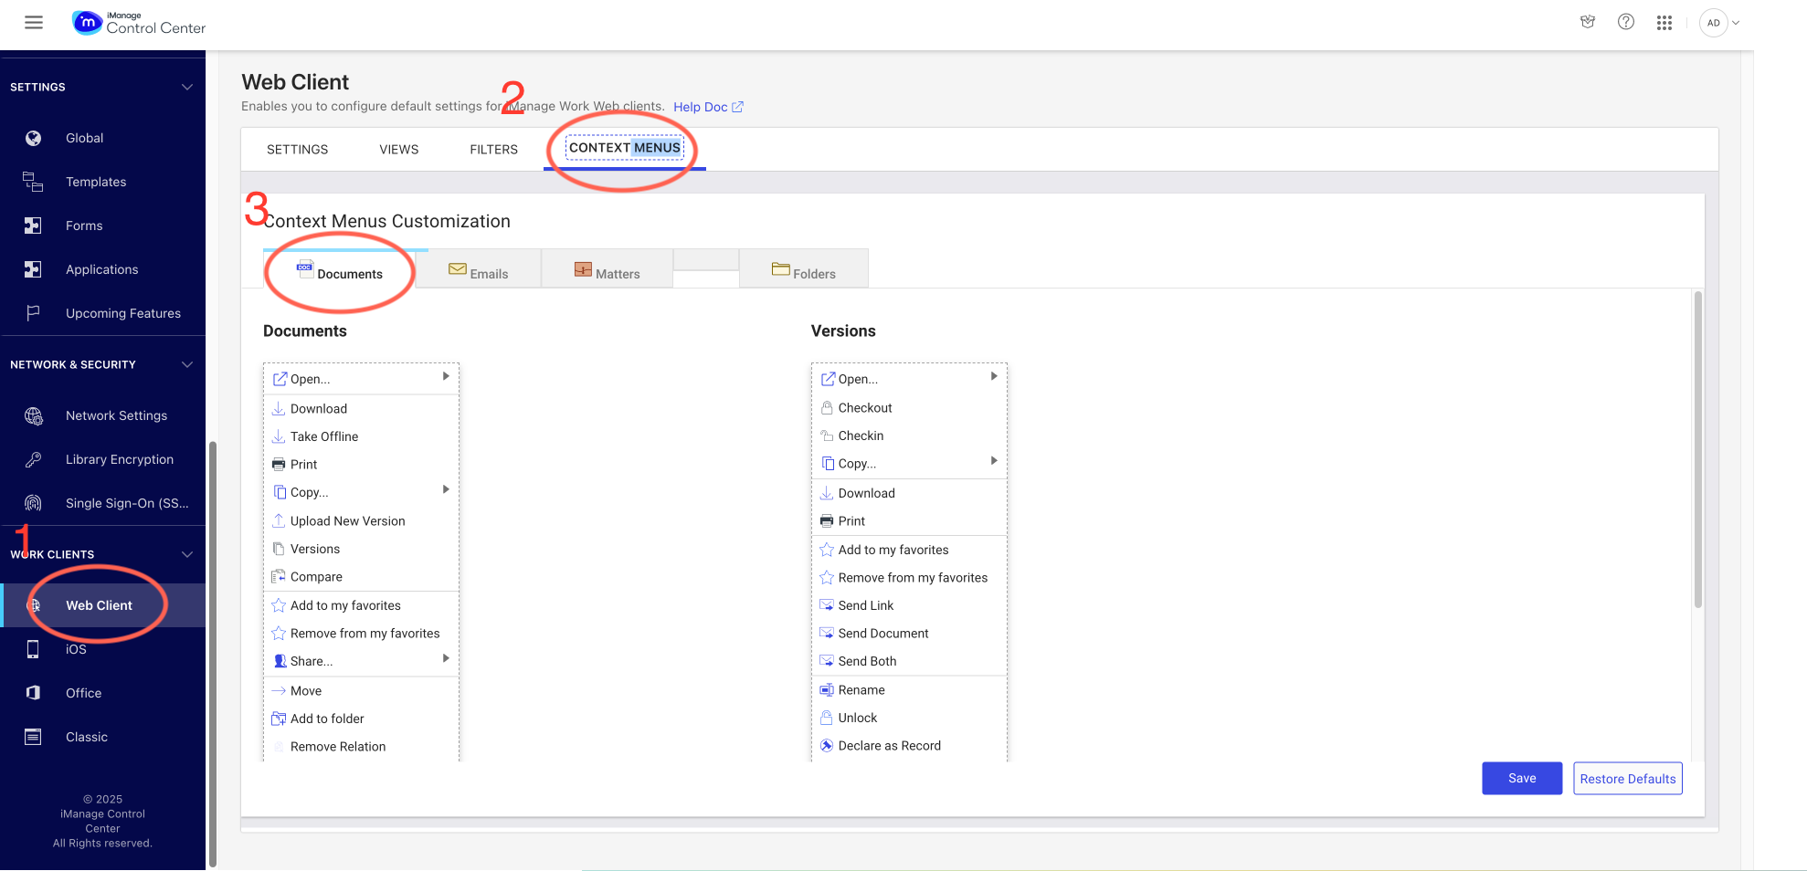This screenshot has width=1807, height=871.
Task: Click the Library Encryption key icon
Action: point(34,459)
